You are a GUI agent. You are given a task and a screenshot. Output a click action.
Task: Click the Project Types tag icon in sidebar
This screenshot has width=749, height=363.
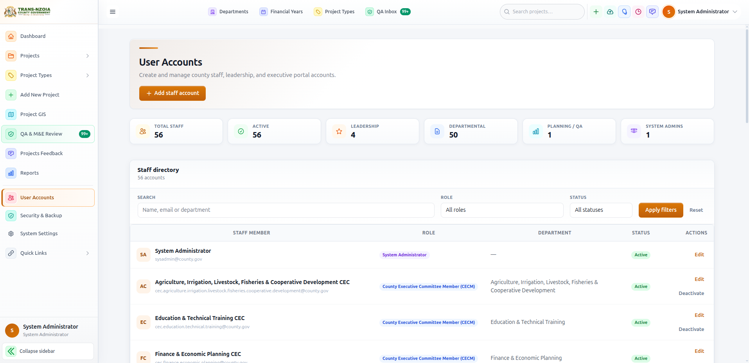pyautogui.click(x=11, y=75)
